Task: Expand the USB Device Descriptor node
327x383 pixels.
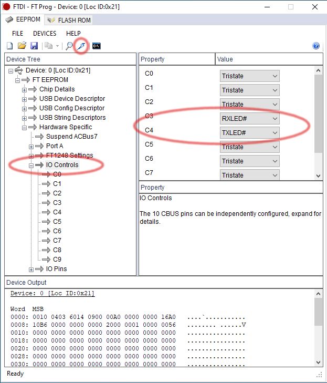Action: [x=24, y=99]
